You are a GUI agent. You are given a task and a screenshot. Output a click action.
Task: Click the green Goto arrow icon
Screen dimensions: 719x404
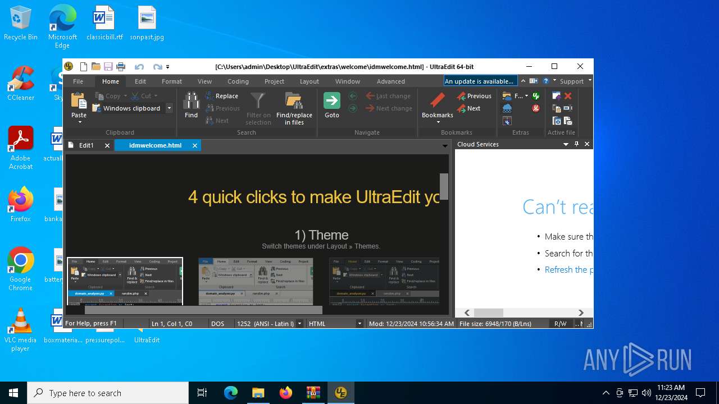coord(331,100)
